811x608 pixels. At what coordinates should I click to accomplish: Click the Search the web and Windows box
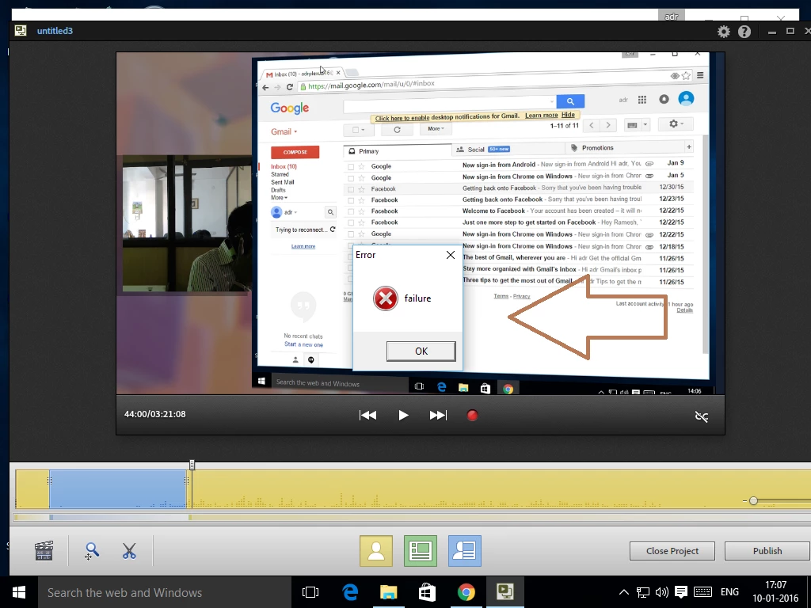(x=165, y=592)
